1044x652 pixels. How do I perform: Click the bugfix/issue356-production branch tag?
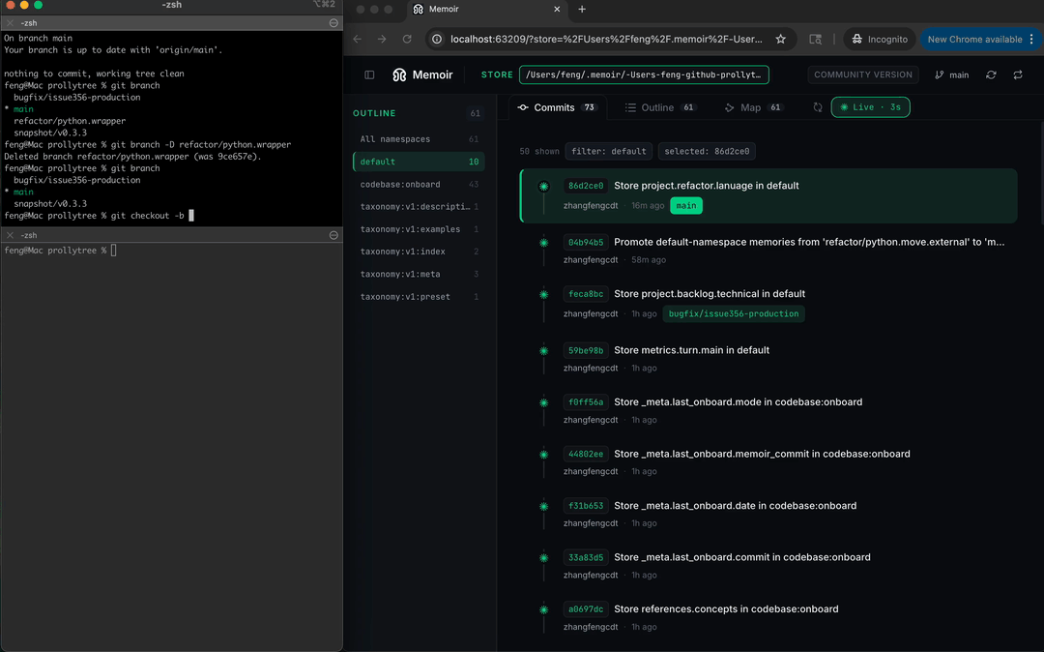click(x=733, y=313)
